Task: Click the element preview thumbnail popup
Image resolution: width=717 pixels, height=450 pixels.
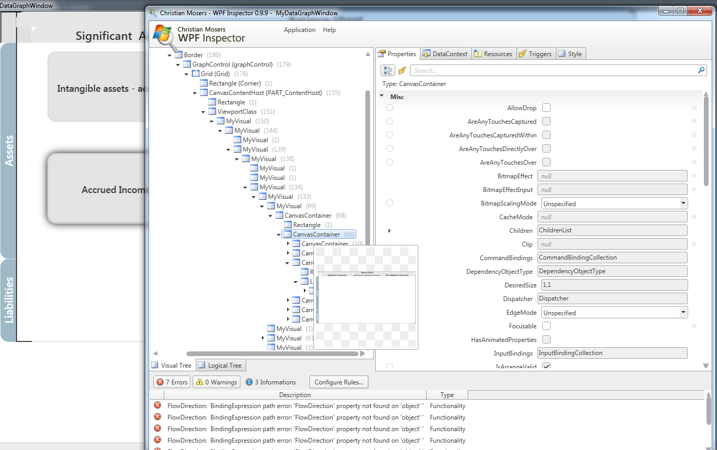Action: click(366, 297)
